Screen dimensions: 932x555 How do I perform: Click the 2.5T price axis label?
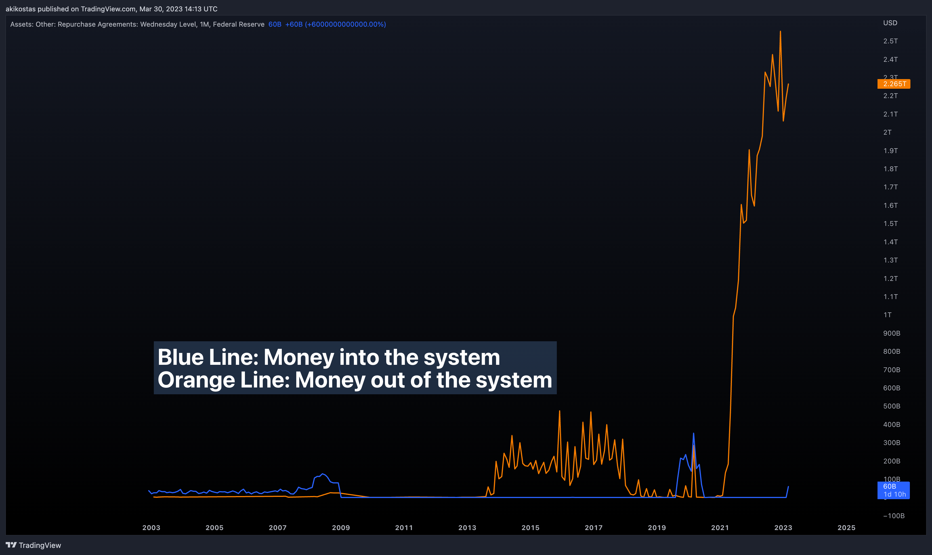(891, 41)
